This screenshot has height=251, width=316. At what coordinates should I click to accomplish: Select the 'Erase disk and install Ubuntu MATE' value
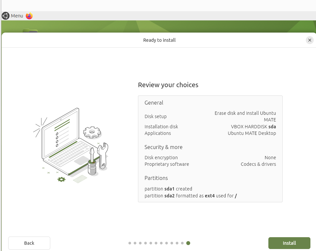245,116
